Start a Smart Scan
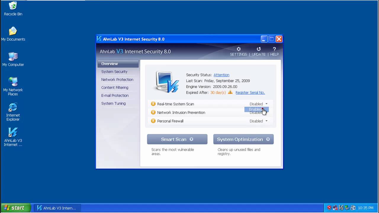Screen dimensions: 379x213 (177, 139)
